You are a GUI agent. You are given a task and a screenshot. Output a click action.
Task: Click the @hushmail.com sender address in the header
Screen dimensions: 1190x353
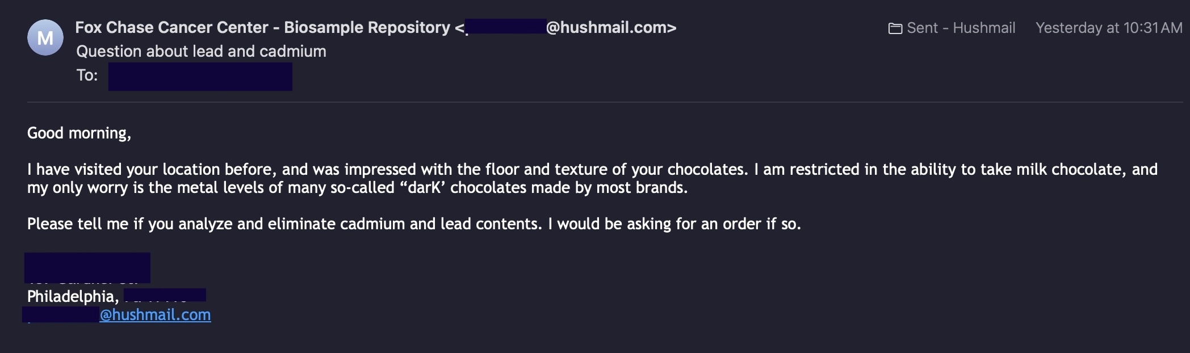[610, 27]
